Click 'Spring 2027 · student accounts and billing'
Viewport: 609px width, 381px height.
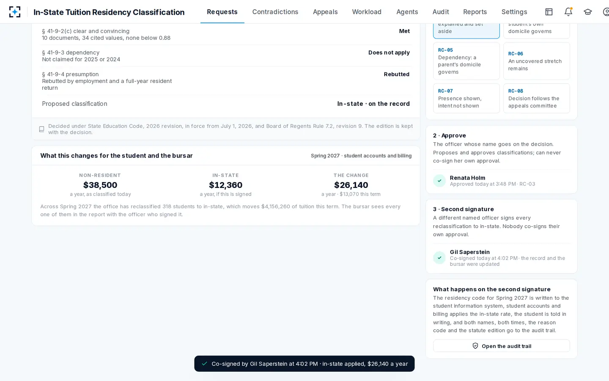point(361,156)
